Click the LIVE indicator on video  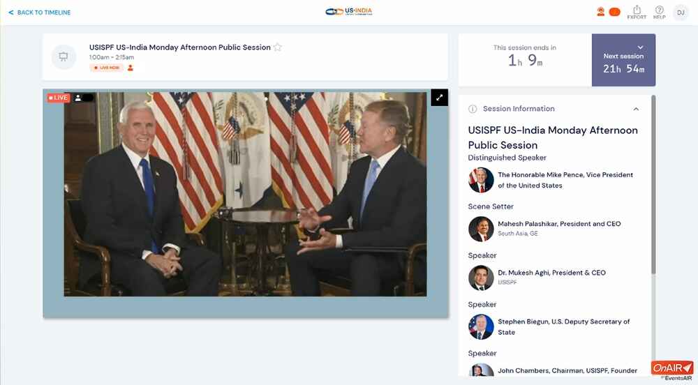[x=58, y=98]
